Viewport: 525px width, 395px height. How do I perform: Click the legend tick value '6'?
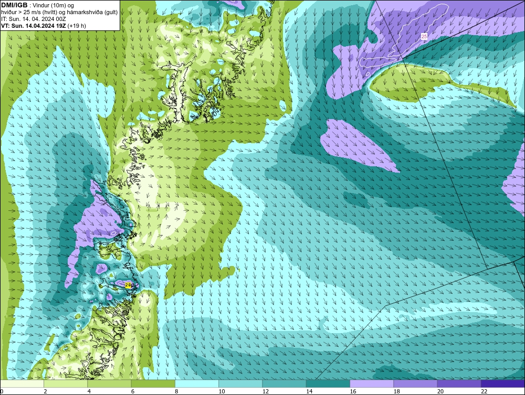point(133,391)
